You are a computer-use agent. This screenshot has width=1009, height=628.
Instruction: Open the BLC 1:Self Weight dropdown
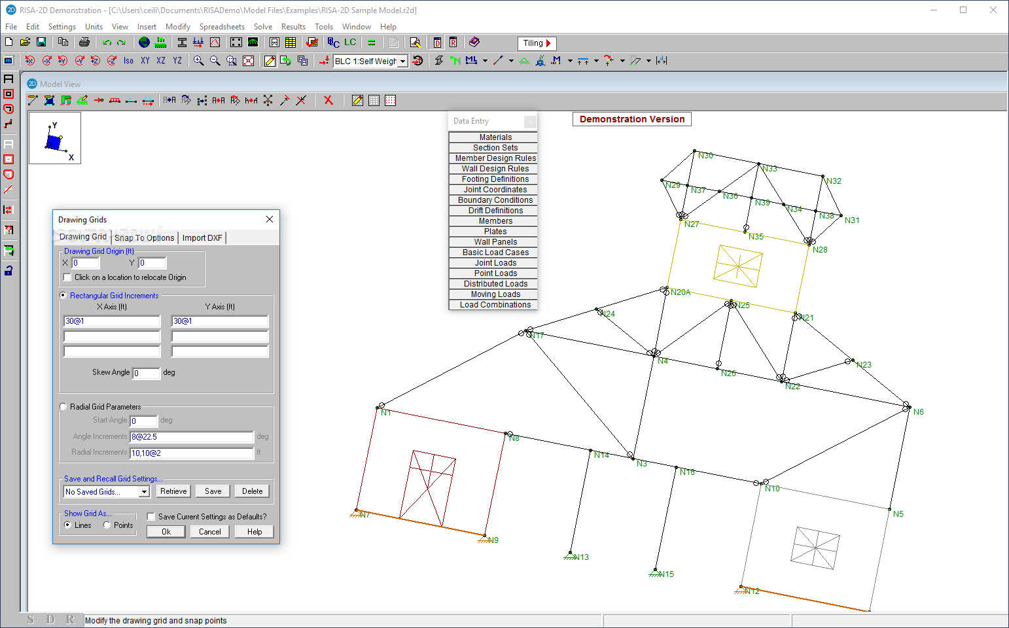point(403,61)
